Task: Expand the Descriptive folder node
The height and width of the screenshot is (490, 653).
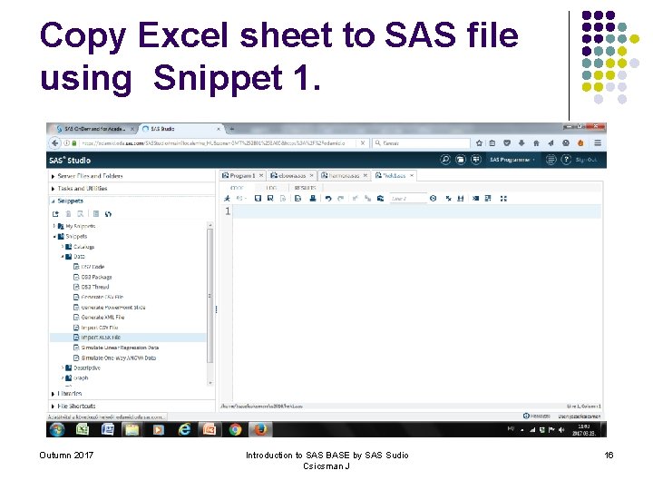Action: click(63, 367)
